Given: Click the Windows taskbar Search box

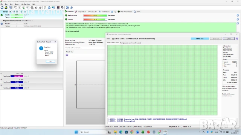Looking at the screenshot, I should [93, 132].
